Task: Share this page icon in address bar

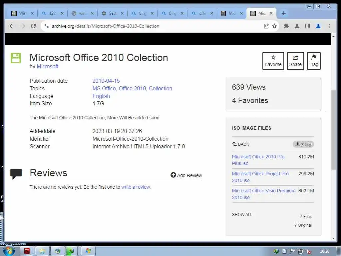Action: tap(266, 26)
